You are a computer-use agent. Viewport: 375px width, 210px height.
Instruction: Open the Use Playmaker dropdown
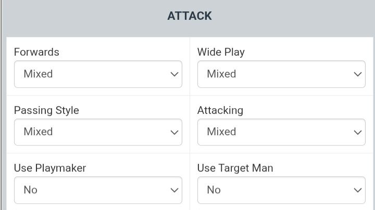coord(98,190)
